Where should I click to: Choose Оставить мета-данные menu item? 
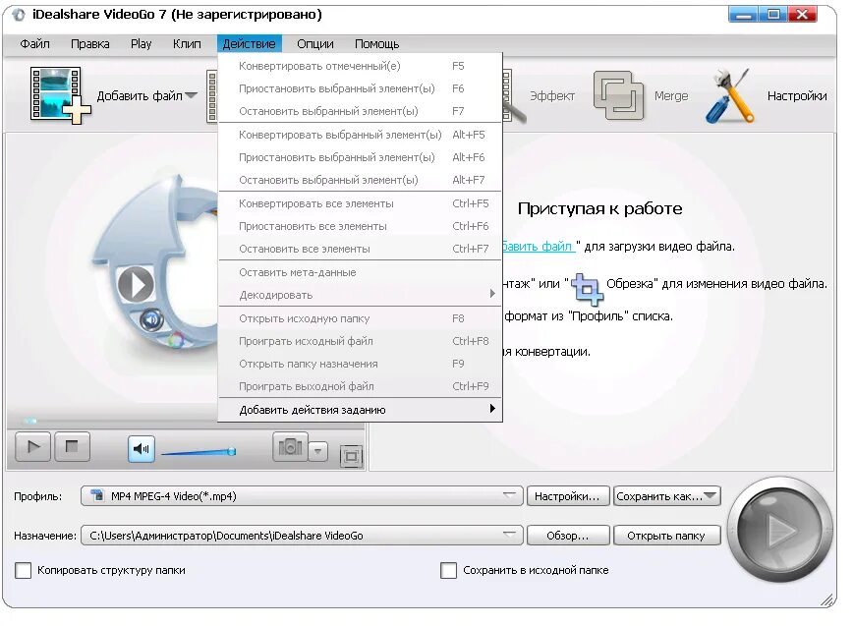pyautogui.click(x=360, y=272)
